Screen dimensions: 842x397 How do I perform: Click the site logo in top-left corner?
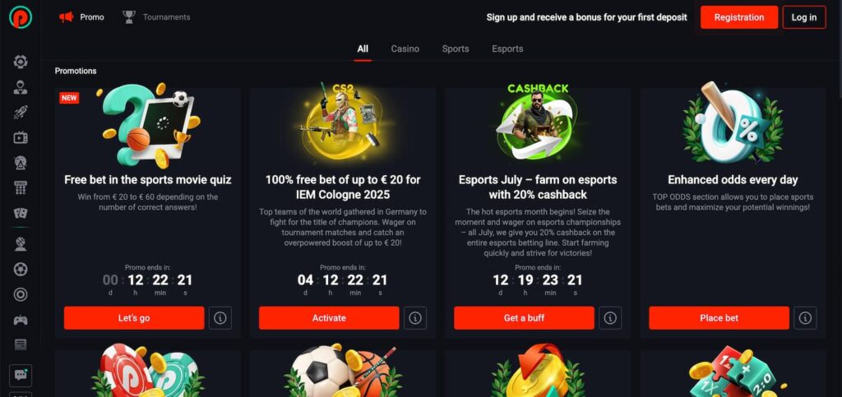[x=21, y=17]
